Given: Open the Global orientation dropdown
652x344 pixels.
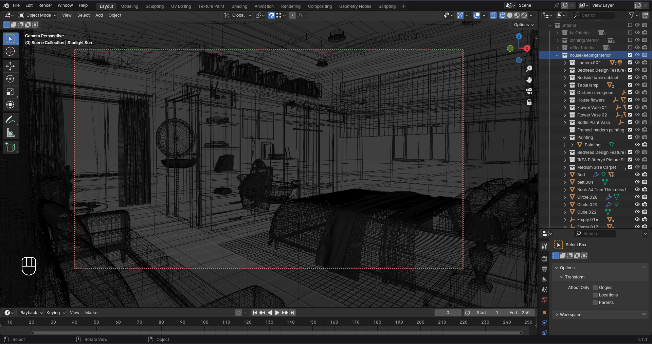Looking at the screenshot, I should tap(238, 15).
